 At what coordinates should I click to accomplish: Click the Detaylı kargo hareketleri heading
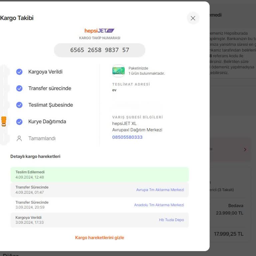pos(35,156)
